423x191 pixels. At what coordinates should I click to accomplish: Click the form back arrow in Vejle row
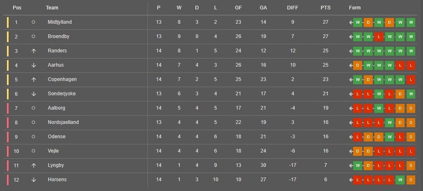(x=351, y=151)
